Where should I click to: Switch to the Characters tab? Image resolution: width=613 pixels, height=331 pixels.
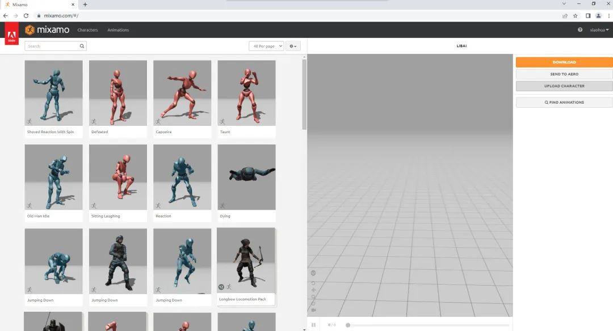[x=87, y=29]
